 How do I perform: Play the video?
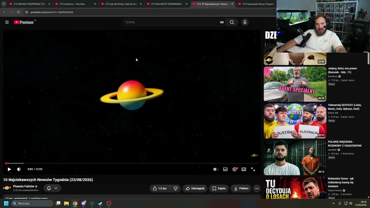pos(9,169)
